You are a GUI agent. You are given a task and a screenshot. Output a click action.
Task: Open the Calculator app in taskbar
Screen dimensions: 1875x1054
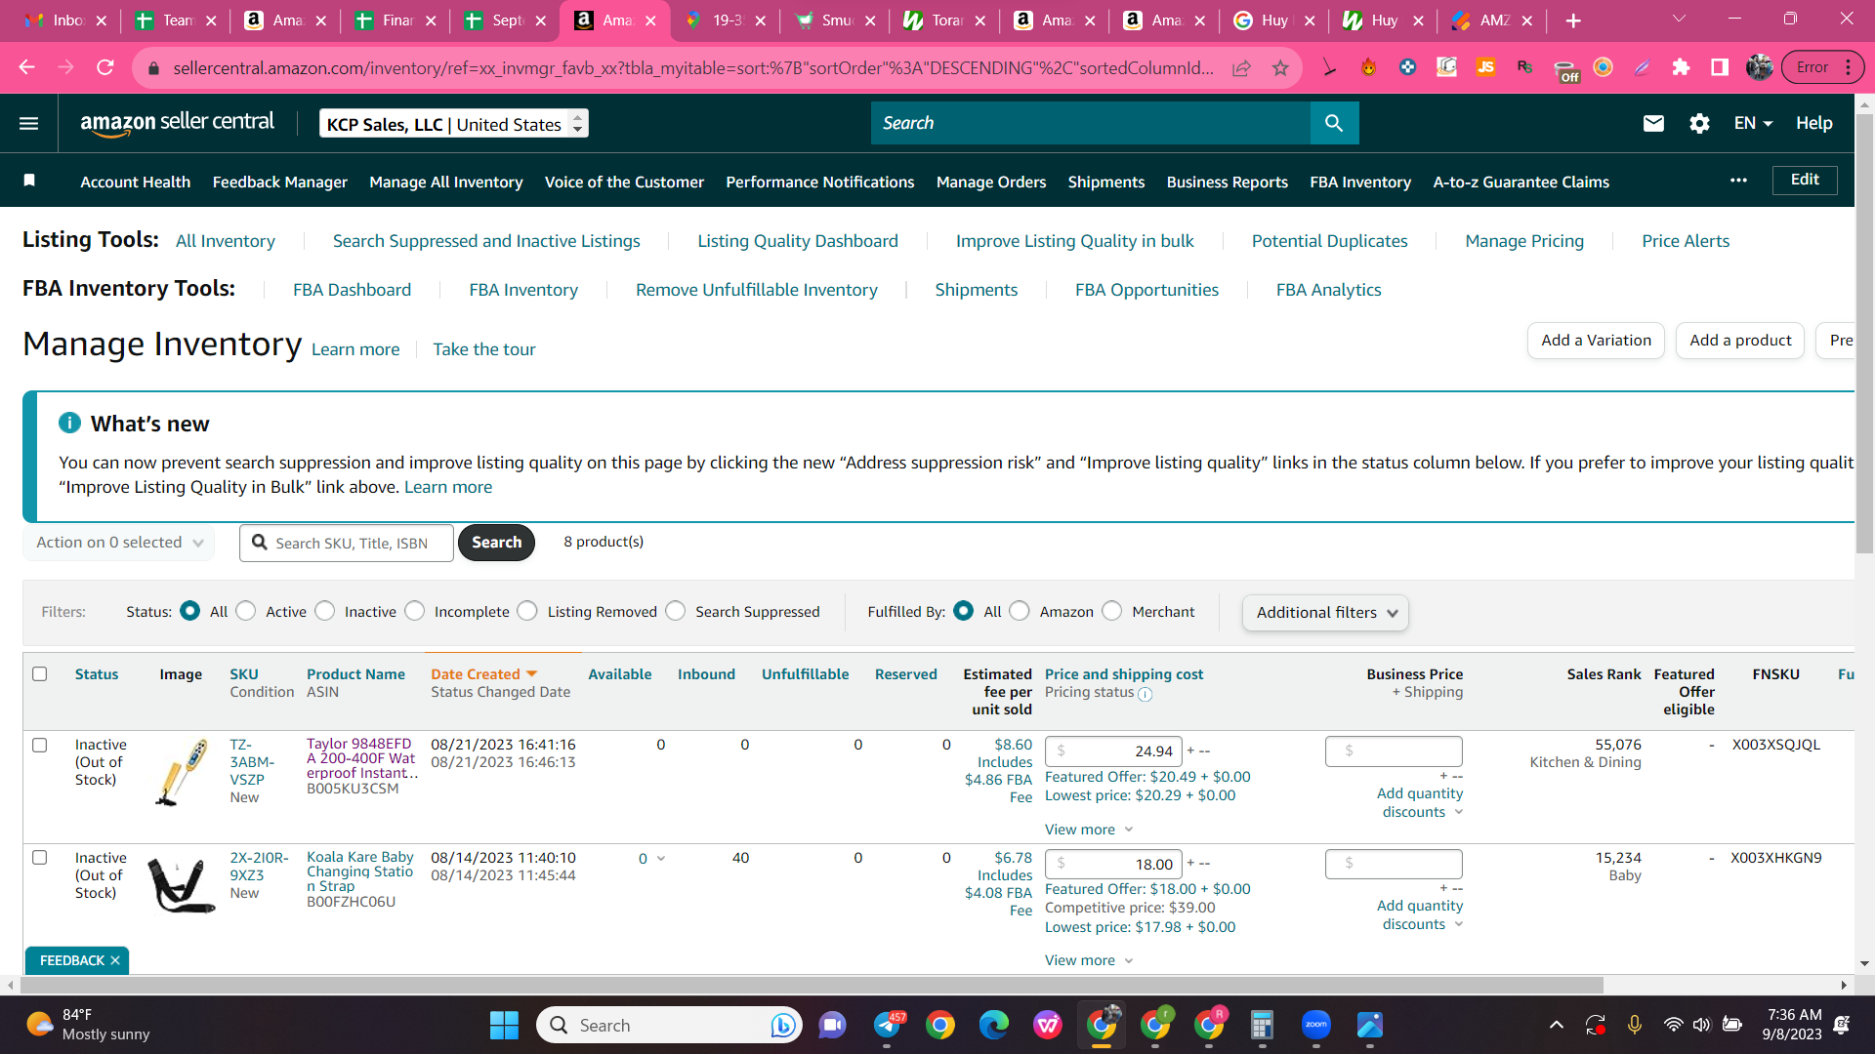pos(1262,1025)
